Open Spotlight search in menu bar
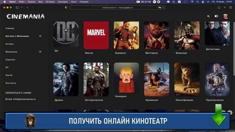This screenshot has width=235, height=132. tap(198, 2)
